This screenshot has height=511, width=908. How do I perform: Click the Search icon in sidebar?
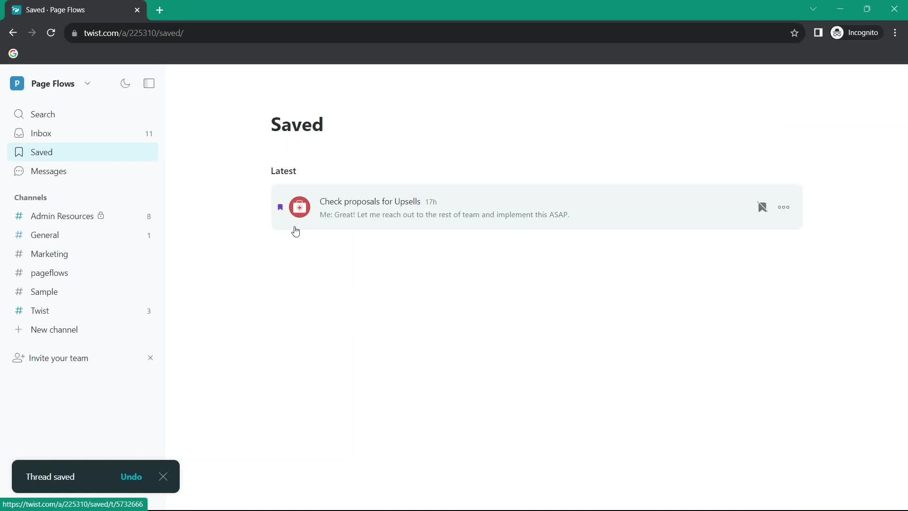[19, 114]
